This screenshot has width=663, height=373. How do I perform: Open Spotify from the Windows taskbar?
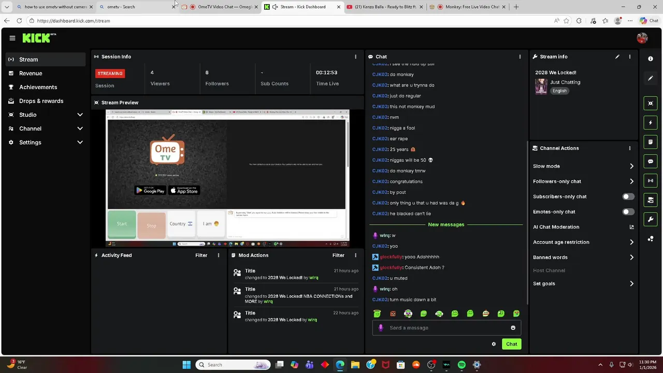[x=462, y=365]
